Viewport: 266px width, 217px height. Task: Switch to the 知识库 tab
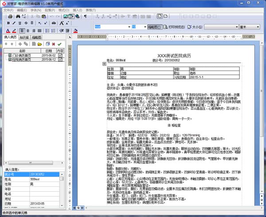click(24, 38)
